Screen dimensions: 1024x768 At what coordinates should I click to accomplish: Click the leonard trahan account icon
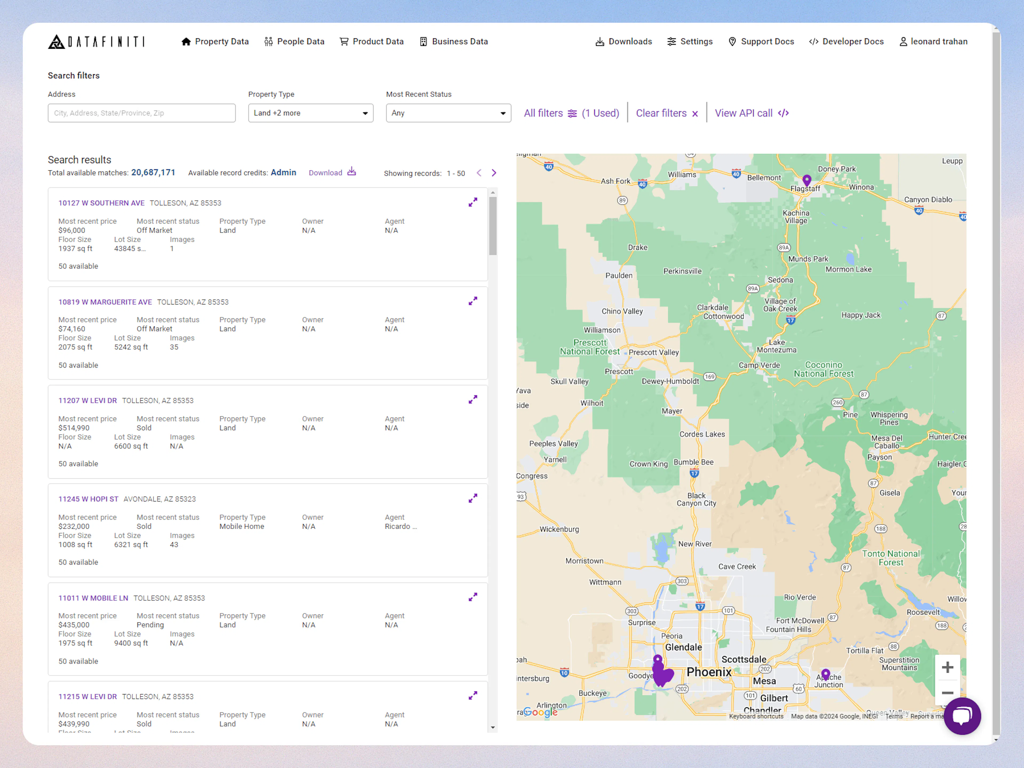pyautogui.click(x=902, y=41)
